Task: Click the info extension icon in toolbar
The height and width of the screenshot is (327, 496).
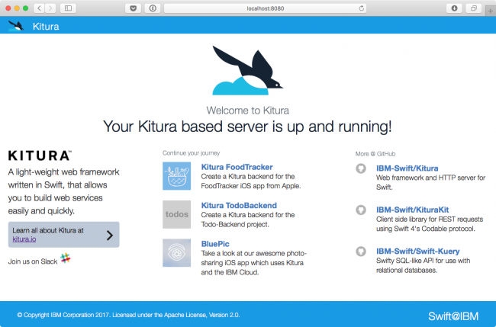Action: [153, 8]
